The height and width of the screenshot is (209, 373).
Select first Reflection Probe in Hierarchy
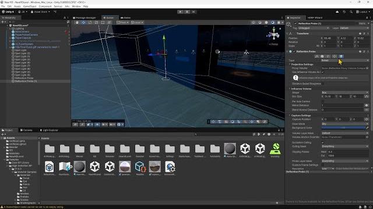(24, 78)
